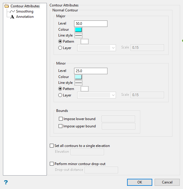Click the Cancel button
The width and height of the screenshot is (183, 189).
pos(167,182)
